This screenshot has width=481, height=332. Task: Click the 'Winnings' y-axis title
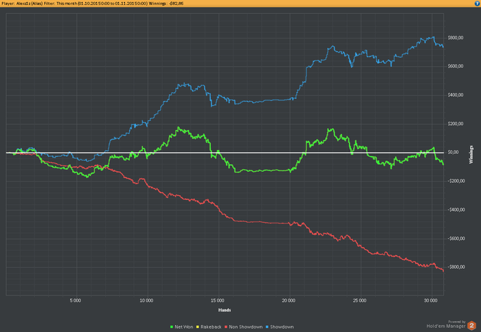tap(471, 155)
